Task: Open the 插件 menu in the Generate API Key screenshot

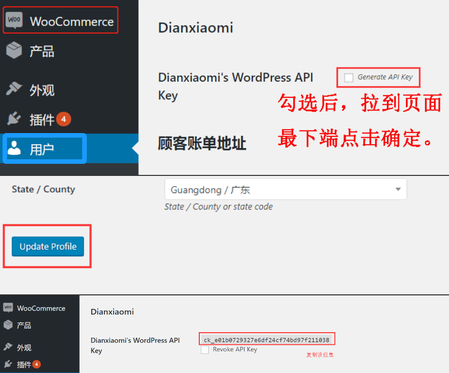Action: (x=42, y=119)
